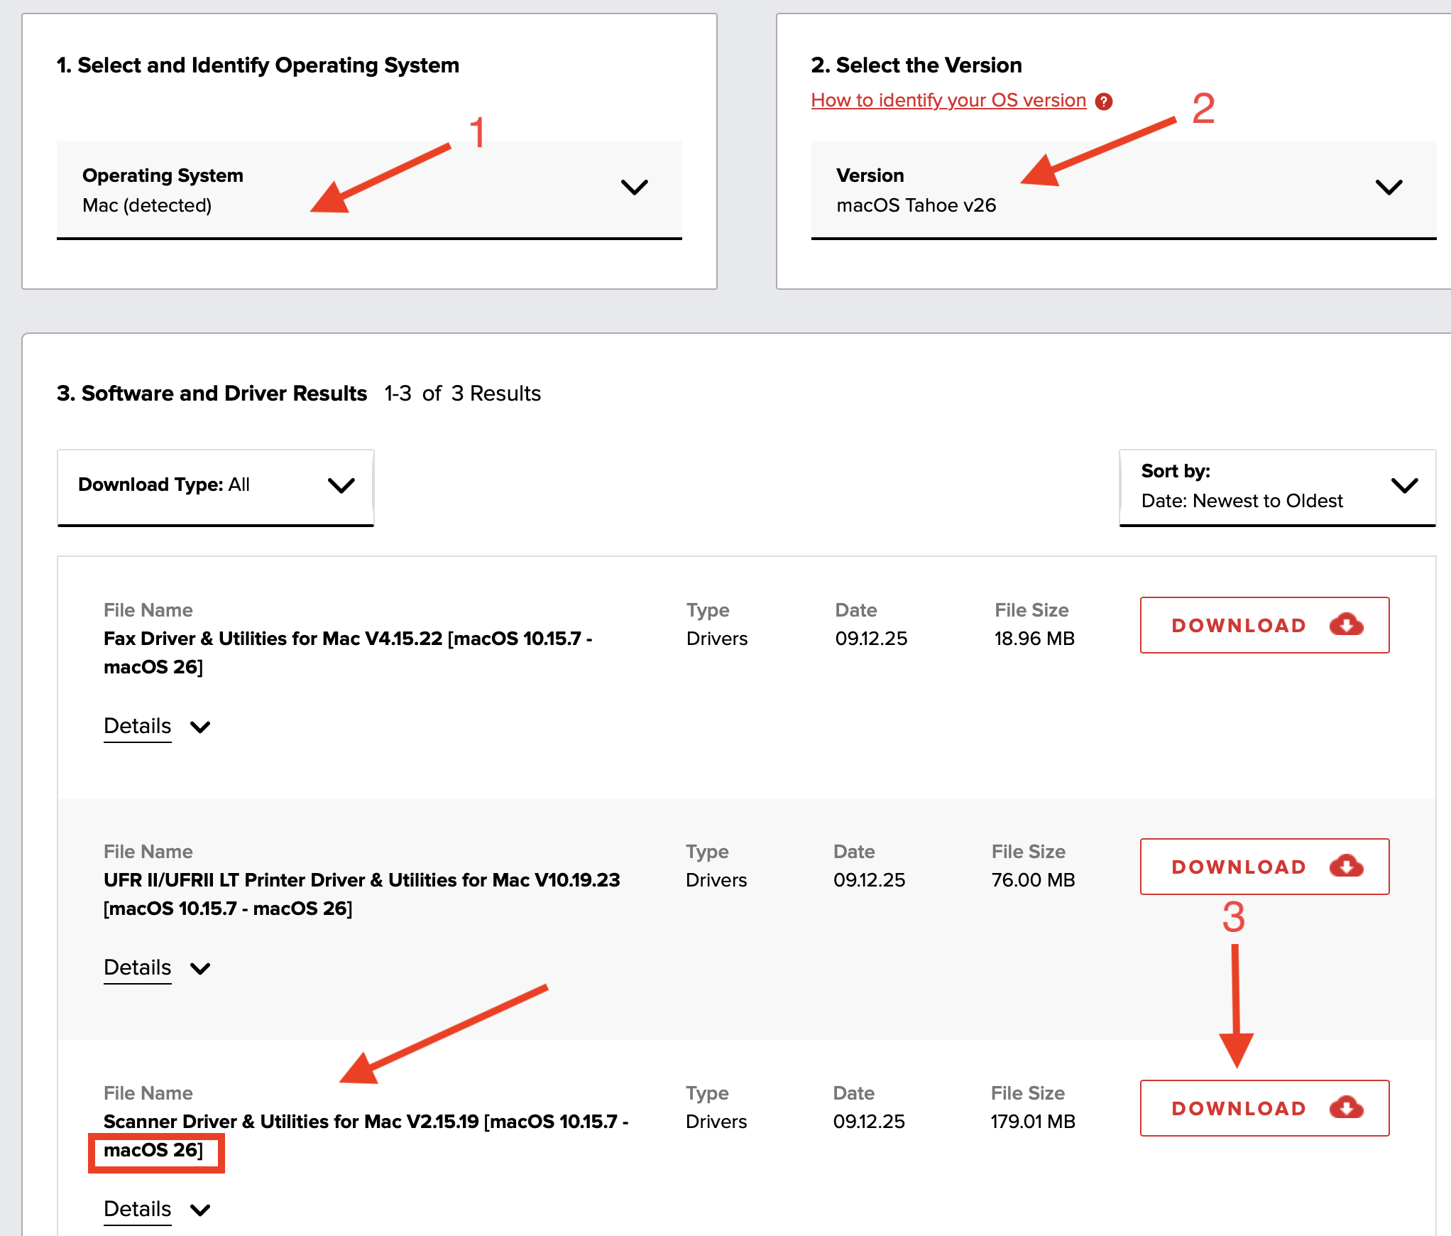Open the Sort by dropdown
The width and height of the screenshot is (1451, 1236).
[x=1276, y=487]
